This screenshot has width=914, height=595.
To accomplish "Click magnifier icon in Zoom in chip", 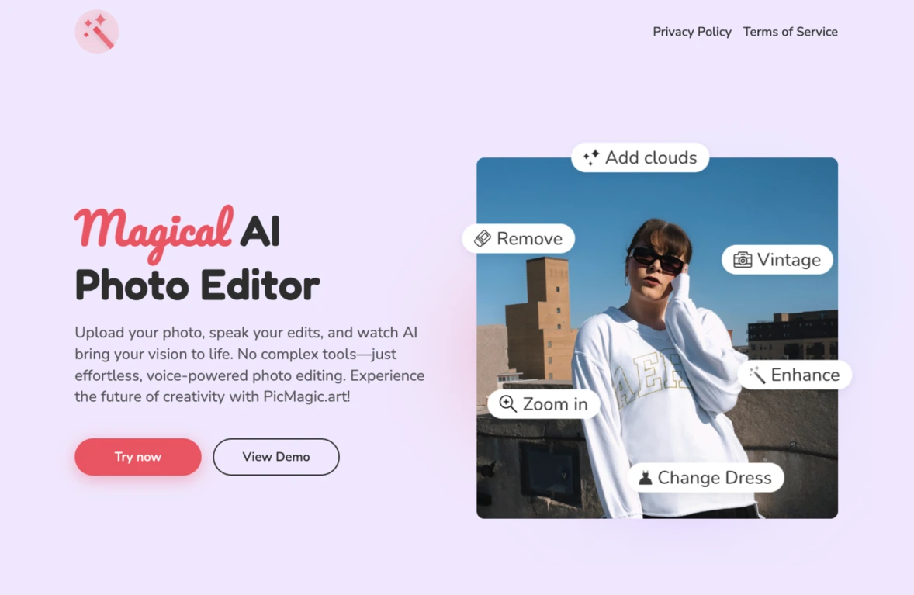I will 507,403.
